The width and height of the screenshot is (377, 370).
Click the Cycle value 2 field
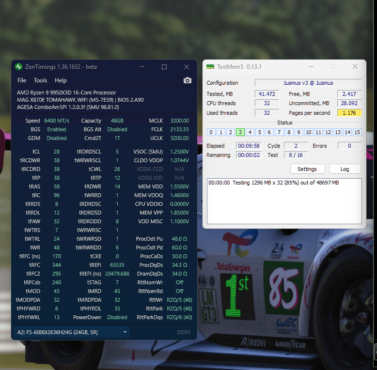[296, 146]
